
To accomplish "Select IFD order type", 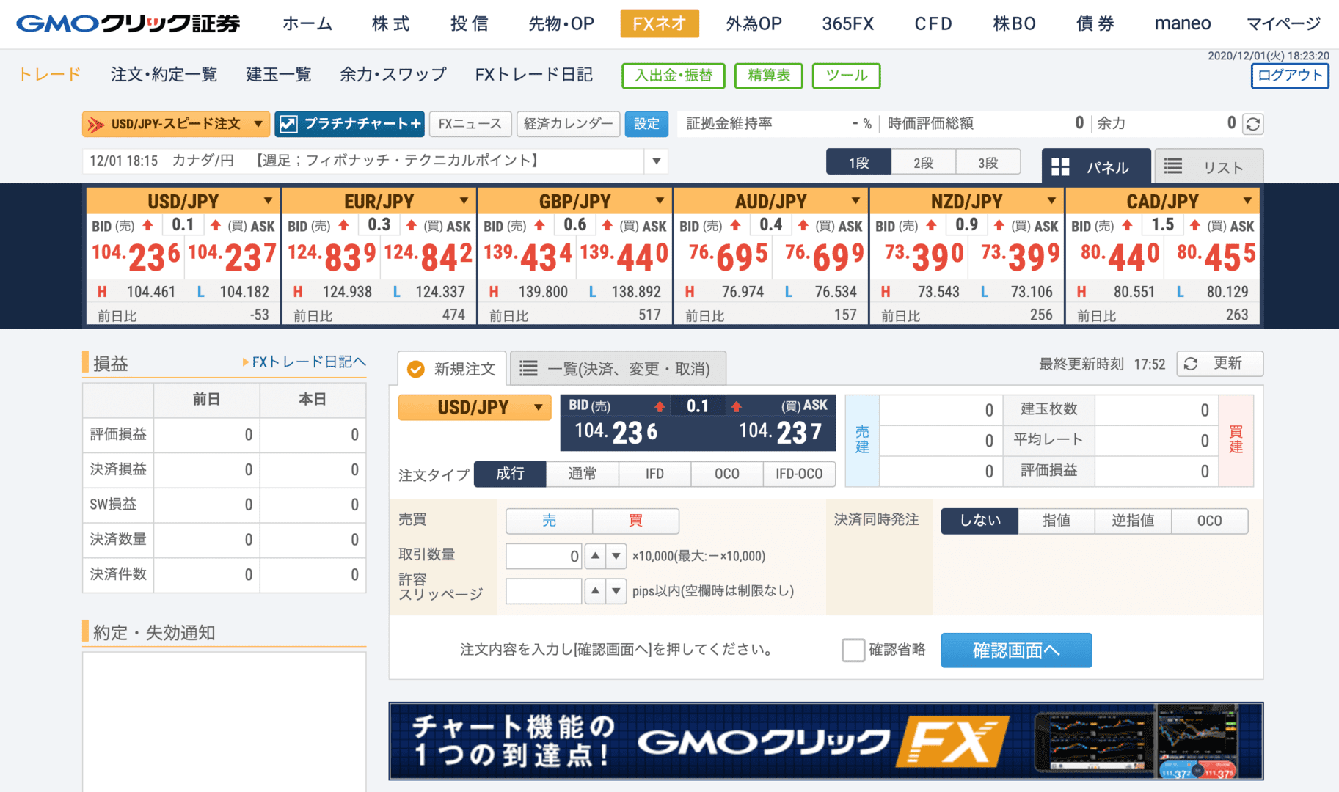I will pyautogui.click(x=654, y=474).
